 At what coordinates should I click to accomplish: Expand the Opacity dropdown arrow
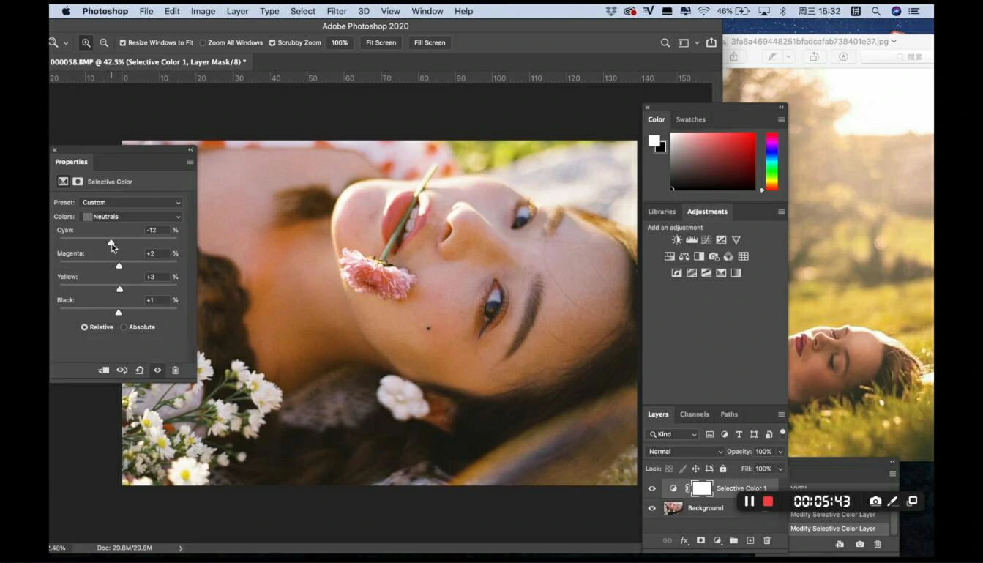coord(780,452)
